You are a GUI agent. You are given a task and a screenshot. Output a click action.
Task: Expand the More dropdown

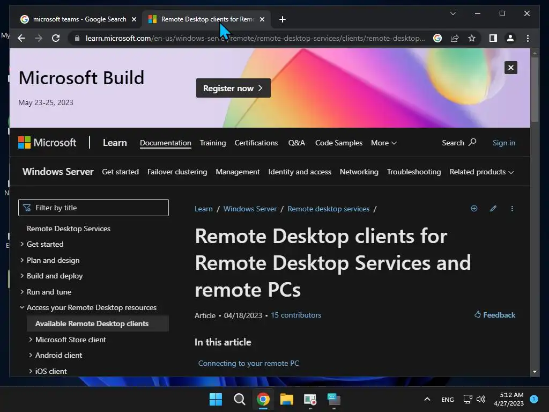pyautogui.click(x=384, y=143)
